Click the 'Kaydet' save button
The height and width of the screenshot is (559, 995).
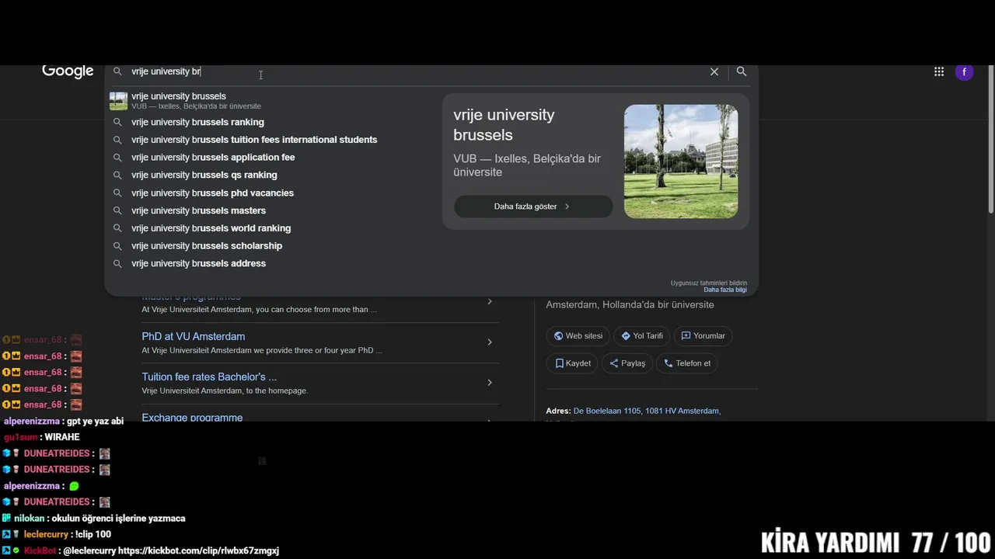[573, 363]
